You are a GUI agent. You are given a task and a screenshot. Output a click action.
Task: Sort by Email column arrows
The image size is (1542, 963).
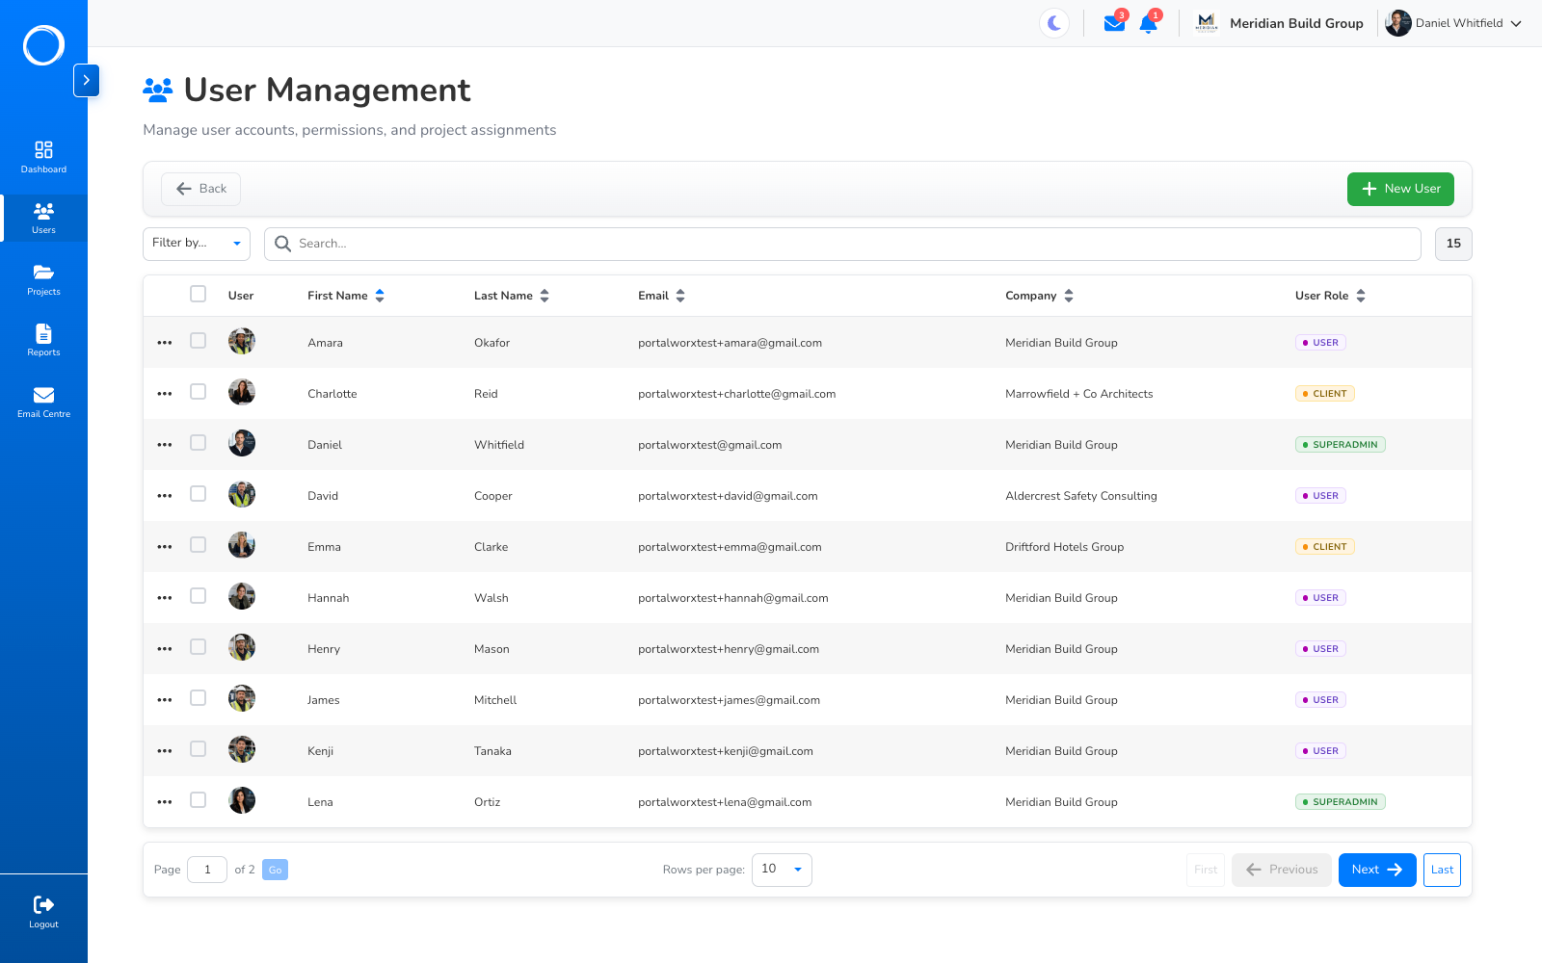[680, 296]
